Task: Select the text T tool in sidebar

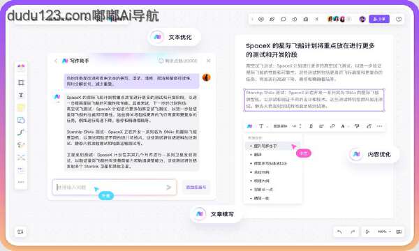Action: click(x=21, y=96)
